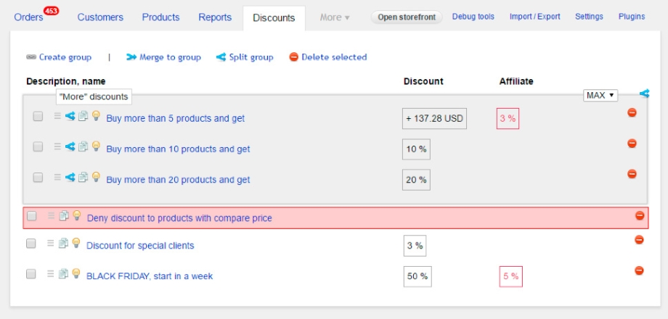Click the drag handle of BLACK FRIDAY row
The width and height of the screenshot is (668, 319).
(x=50, y=274)
